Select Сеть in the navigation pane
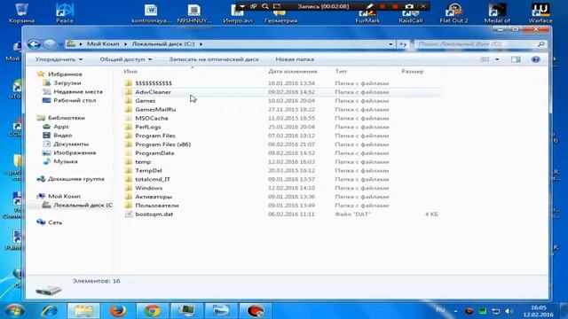 (x=55, y=222)
